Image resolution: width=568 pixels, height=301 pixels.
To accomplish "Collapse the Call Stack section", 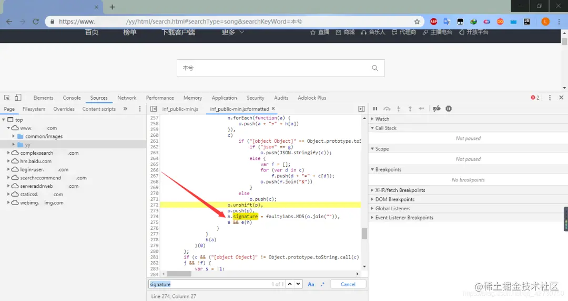I will tap(372, 128).
